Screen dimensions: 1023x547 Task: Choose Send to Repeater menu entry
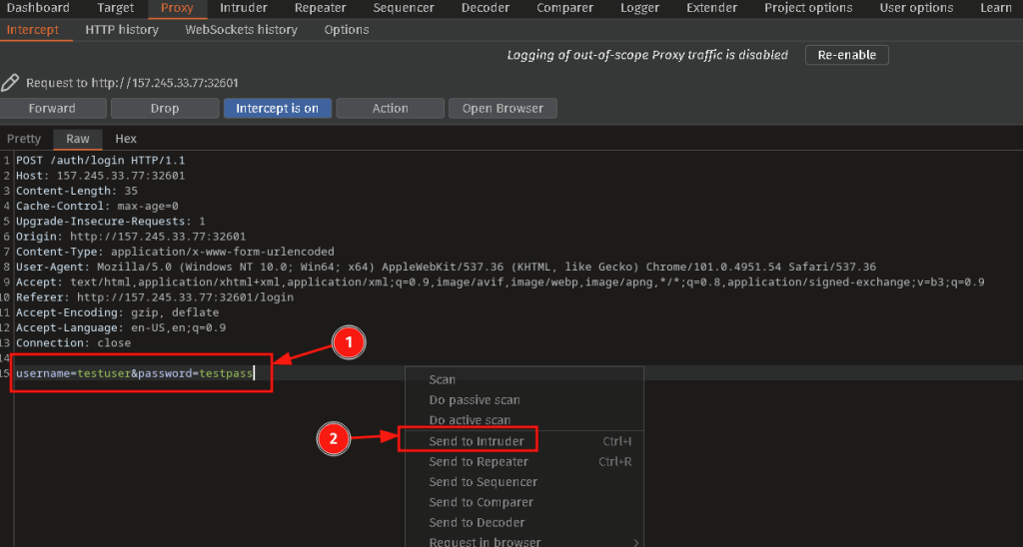[479, 461]
